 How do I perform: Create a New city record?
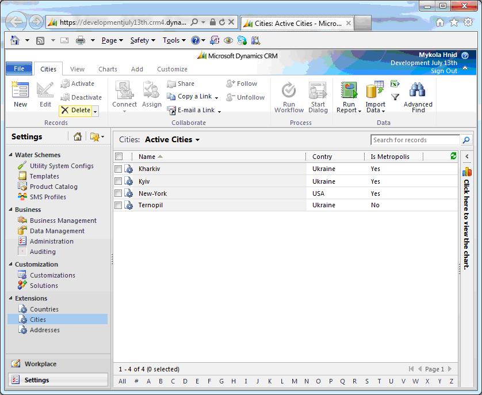point(20,94)
